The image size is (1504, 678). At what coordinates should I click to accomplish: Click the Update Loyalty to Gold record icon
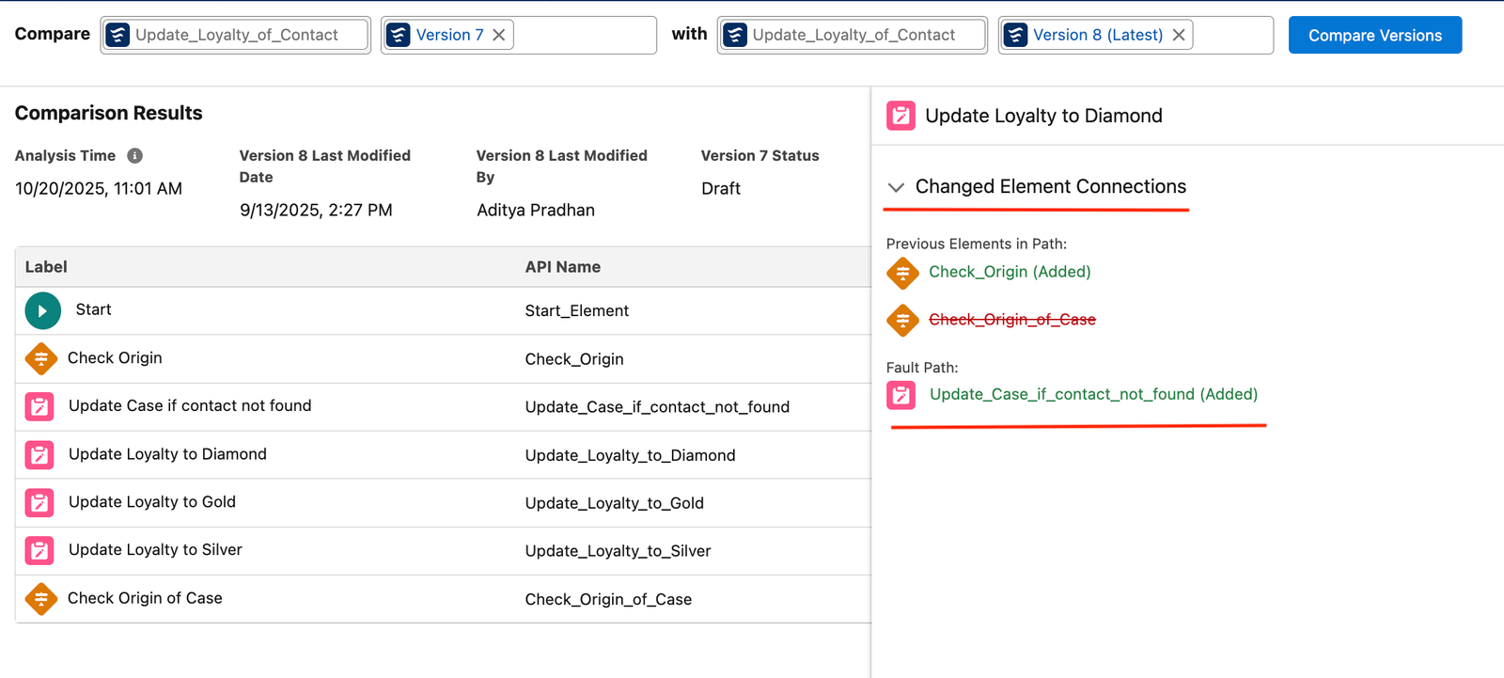click(39, 503)
